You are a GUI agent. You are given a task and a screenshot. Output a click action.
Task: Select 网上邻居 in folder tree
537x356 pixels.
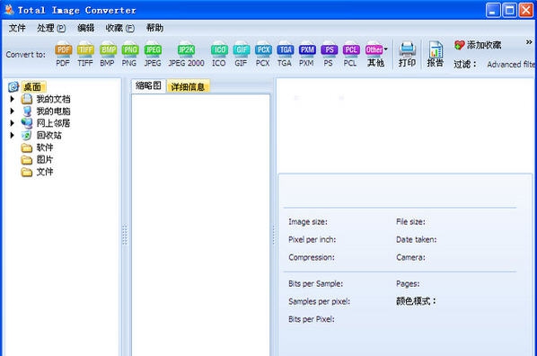click(53, 123)
